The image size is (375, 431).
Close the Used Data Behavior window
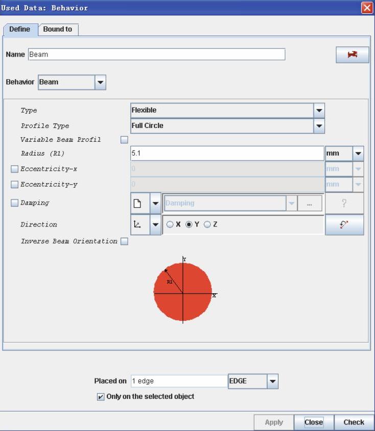coord(368,8)
